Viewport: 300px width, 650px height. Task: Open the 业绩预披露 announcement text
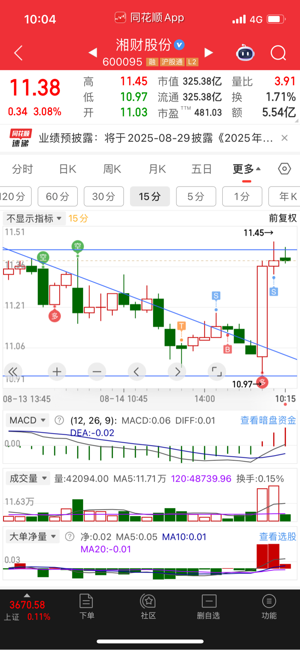(x=155, y=138)
